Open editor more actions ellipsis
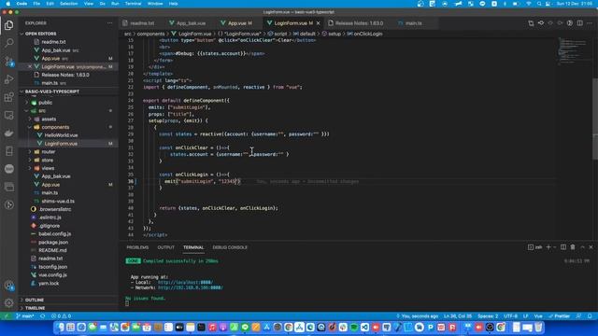 [x=590, y=23]
